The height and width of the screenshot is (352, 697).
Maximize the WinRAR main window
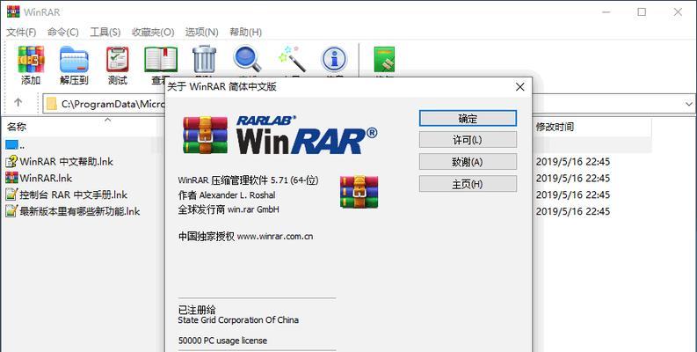(x=642, y=12)
